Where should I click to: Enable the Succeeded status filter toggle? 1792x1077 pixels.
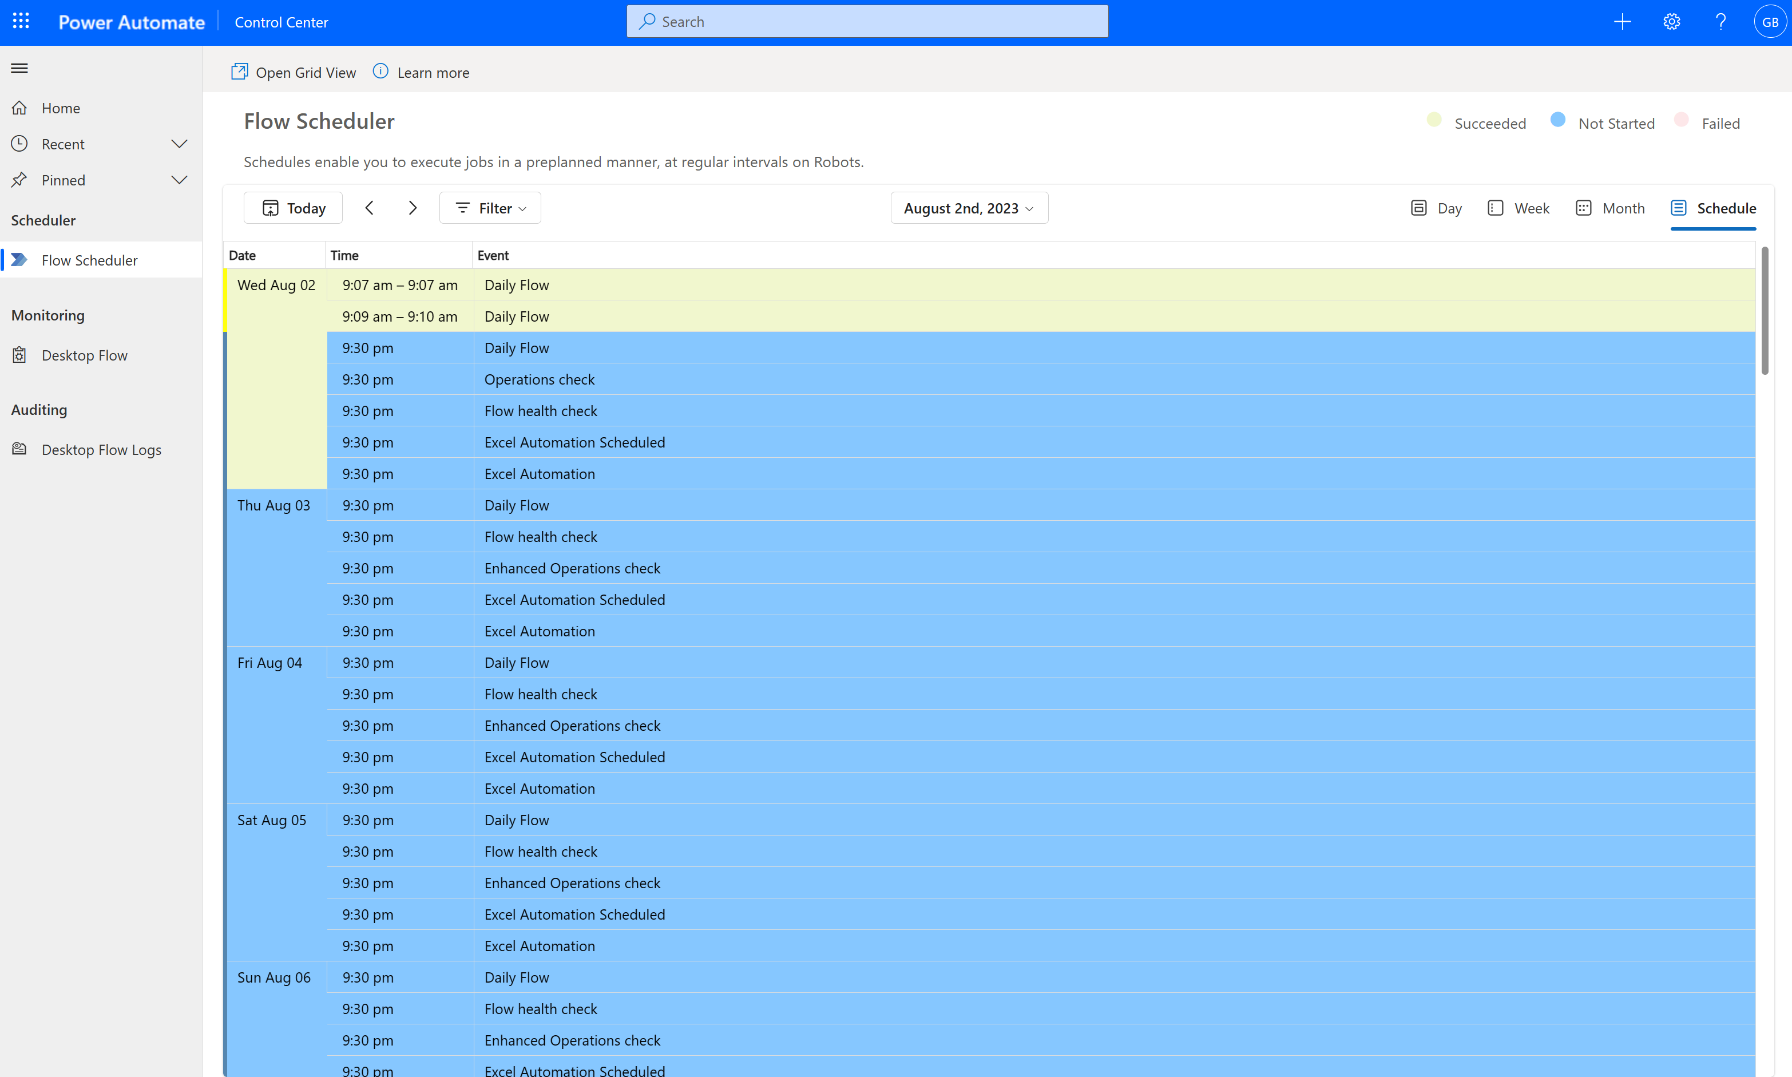[1436, 122]
